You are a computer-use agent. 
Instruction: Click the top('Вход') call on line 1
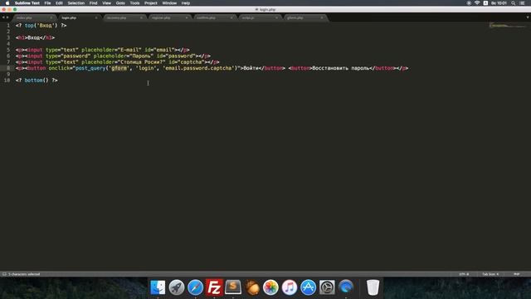click(41, 26)
